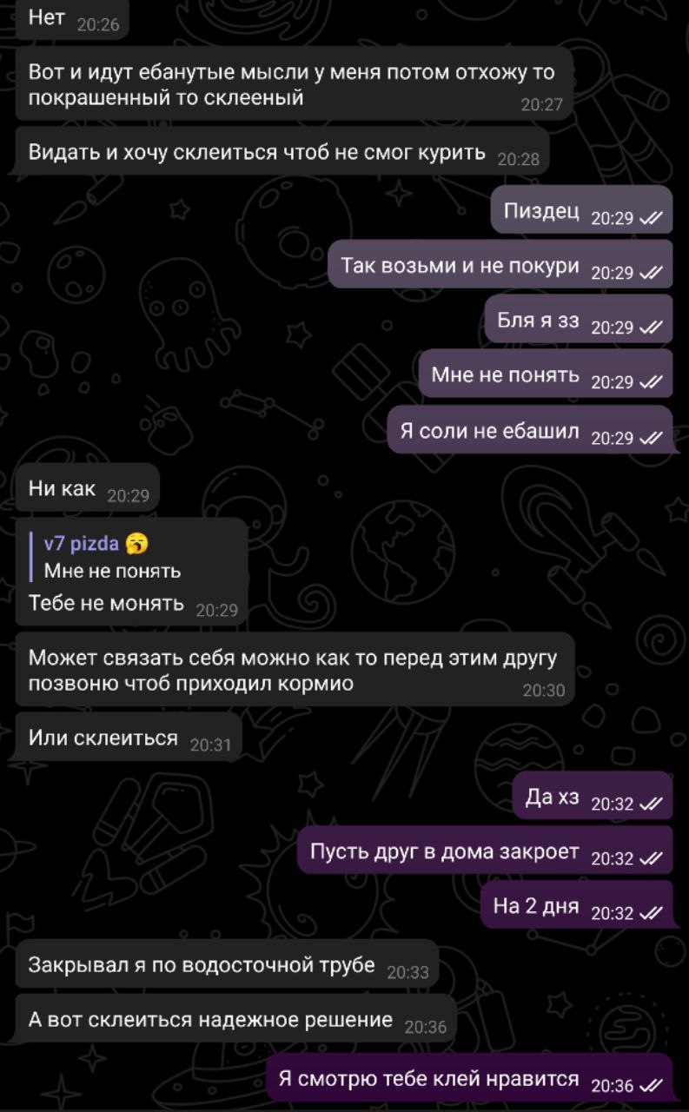
Task: Tap read checkmarks on "Я смотрю тебе клей нравится"
Action: (x=651, y=1087)
